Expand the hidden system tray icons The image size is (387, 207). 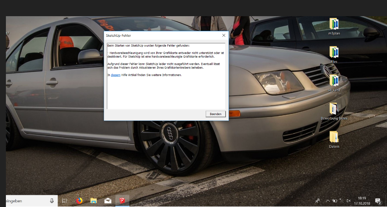click(328, 201)
